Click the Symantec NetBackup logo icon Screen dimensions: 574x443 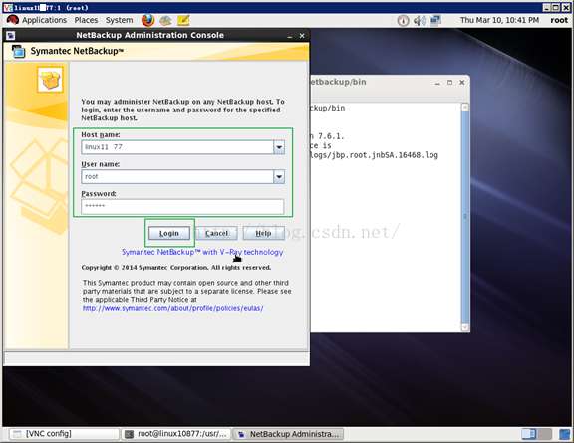tap(18, 51)
